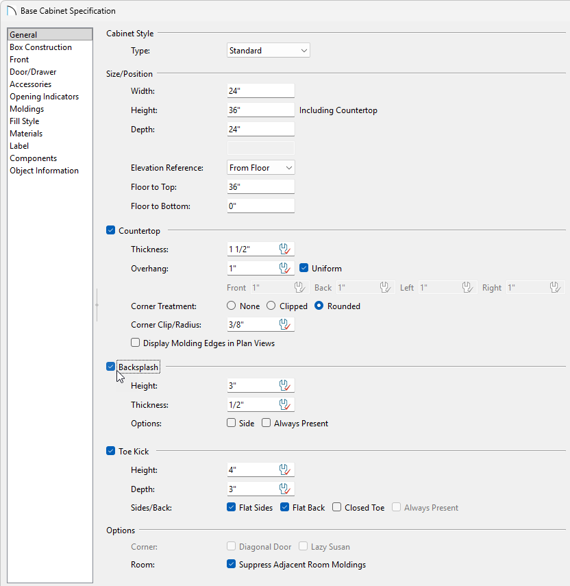The height and width of the screenshot is (586, 570).
Task: Uncheck the Uniform overhang option
Action: pyautogui.click(x=303, y=268)
